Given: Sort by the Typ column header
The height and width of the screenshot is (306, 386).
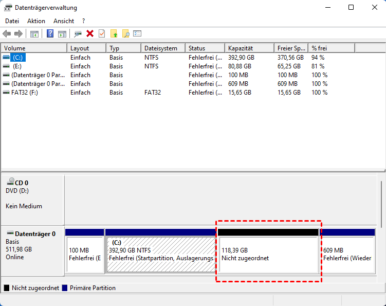Looking at the screenshot, I should pos(124,48).
